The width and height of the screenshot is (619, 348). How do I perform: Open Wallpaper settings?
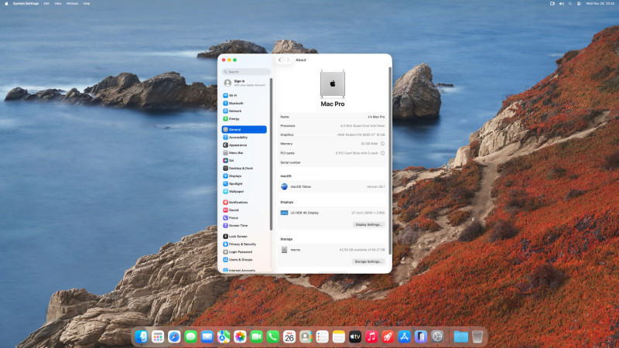[244, 191]
